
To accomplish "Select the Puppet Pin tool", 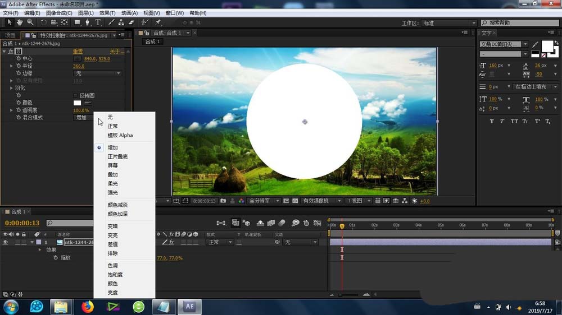I will click(x=158, y=22).
